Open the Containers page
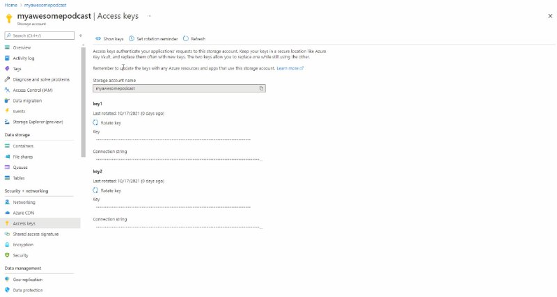Screen dimensions: 557x297 click(x=23, y=146)
